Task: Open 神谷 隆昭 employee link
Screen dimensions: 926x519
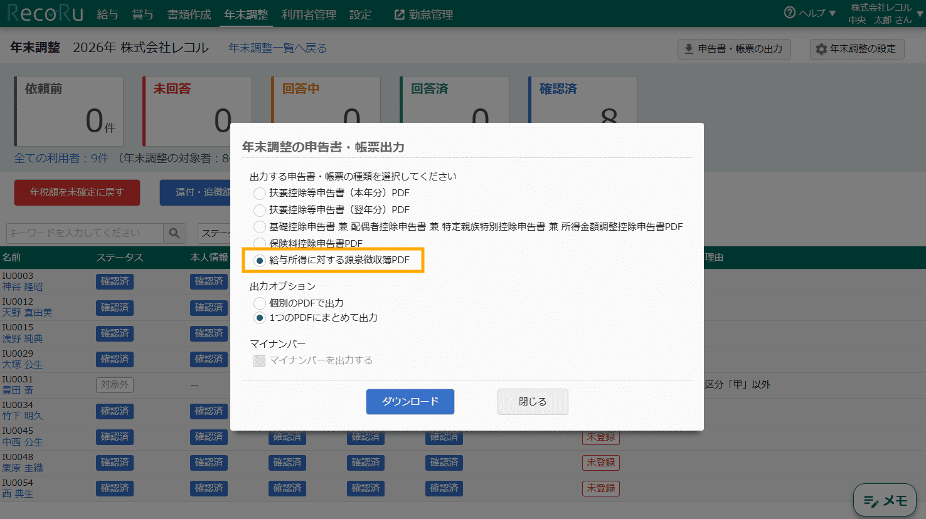Action: pyautogui.click(x=23, y=287)
